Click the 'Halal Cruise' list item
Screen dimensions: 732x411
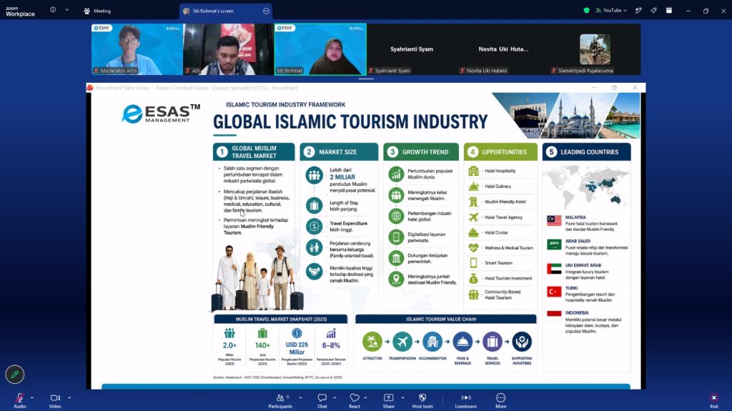[496, 232]
